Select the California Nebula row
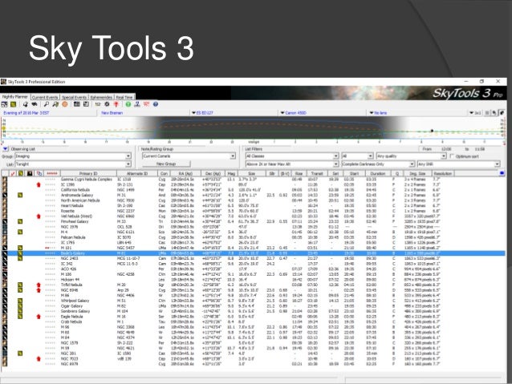Viewport: 512px width, 384px height. tap(253, 190)
